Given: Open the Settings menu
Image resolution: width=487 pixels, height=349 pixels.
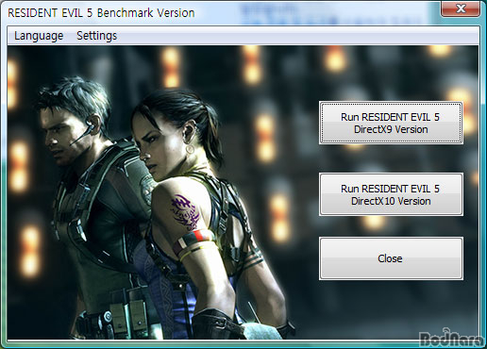Looking at the screenshot, I should click(97, 36).
